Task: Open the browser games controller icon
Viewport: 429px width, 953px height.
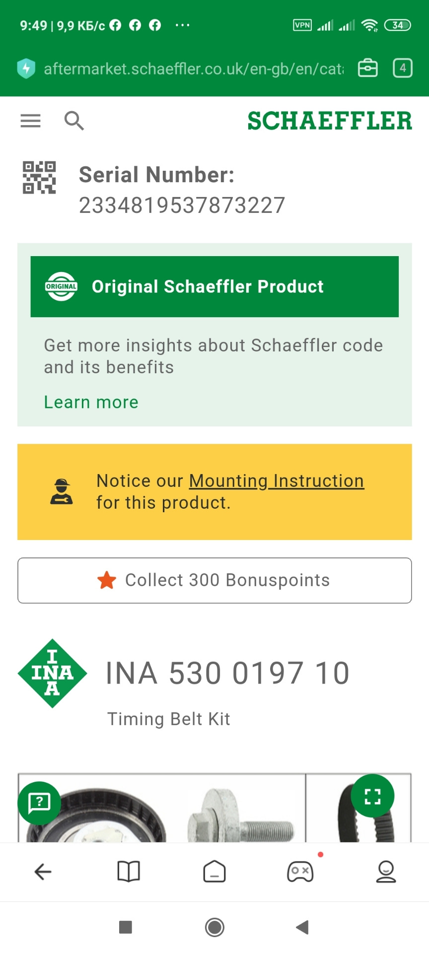Action: (x=300, y=872)
